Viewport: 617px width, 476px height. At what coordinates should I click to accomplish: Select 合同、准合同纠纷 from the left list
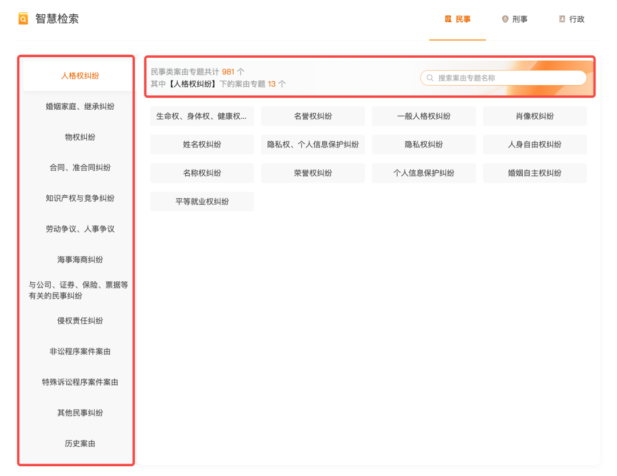(76, 167)
